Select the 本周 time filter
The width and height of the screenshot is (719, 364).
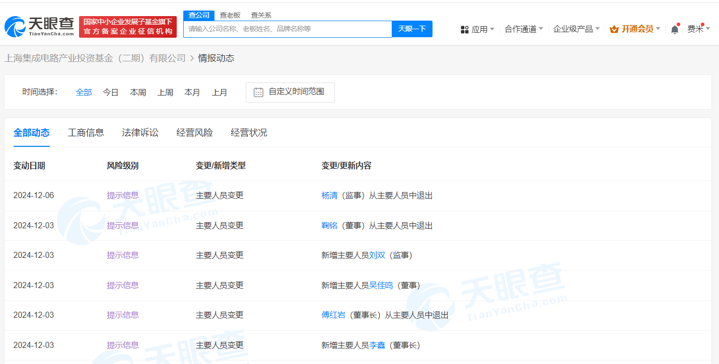138,93
